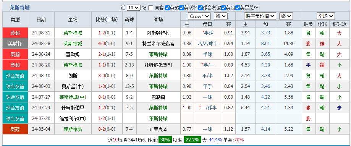351x146 pixels.
Task: Click the 13-5 corner count cell
Action: [129, 86]
